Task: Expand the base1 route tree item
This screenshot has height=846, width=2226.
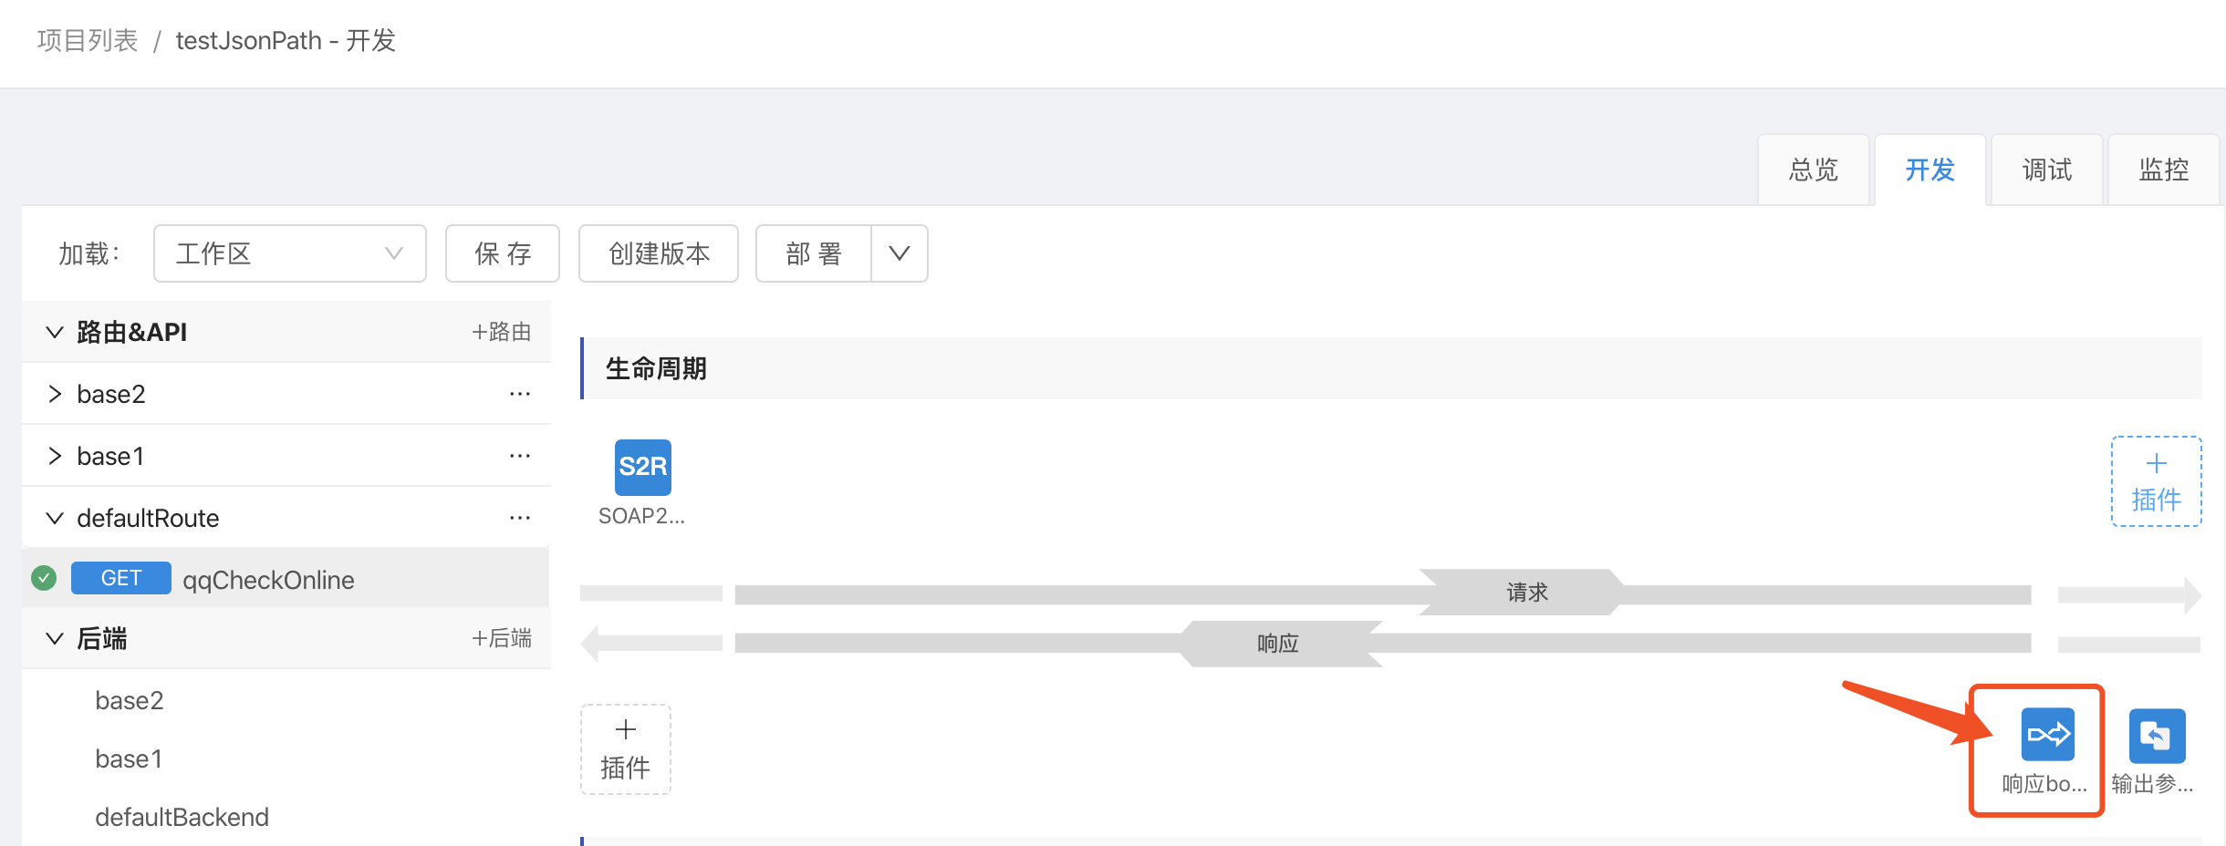Action: click(55, 456)
